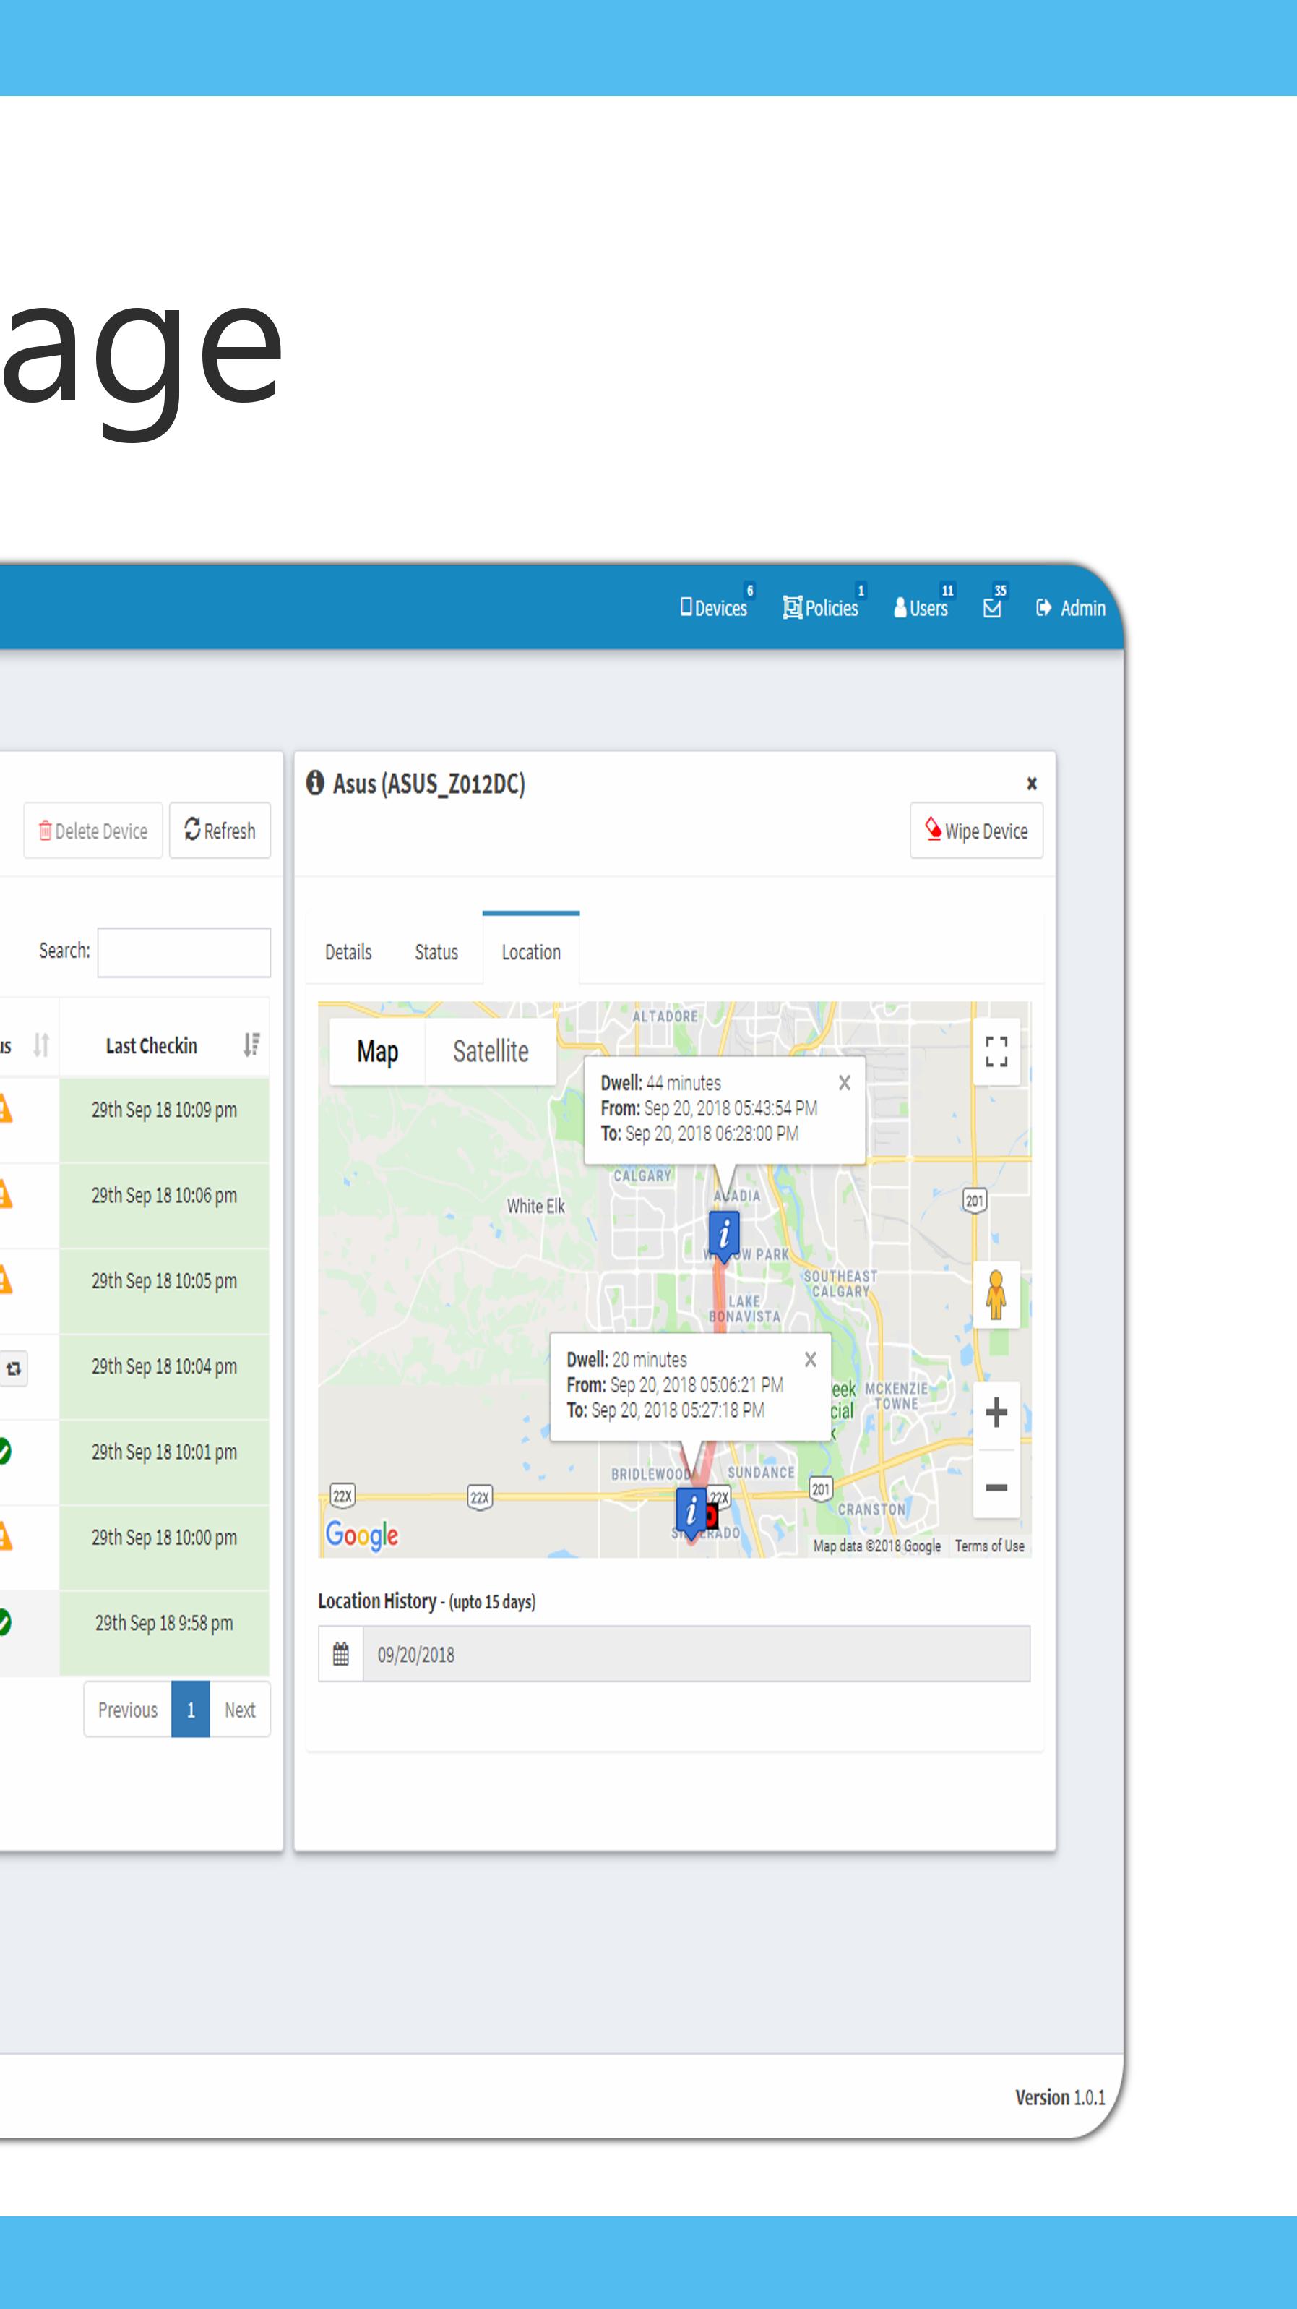Close the 20 minutes dwell popup
This screenshot has width=1297, height=2309.
pos(811,1360)
